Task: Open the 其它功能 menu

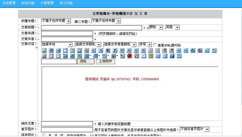Action: coord(66,3)
